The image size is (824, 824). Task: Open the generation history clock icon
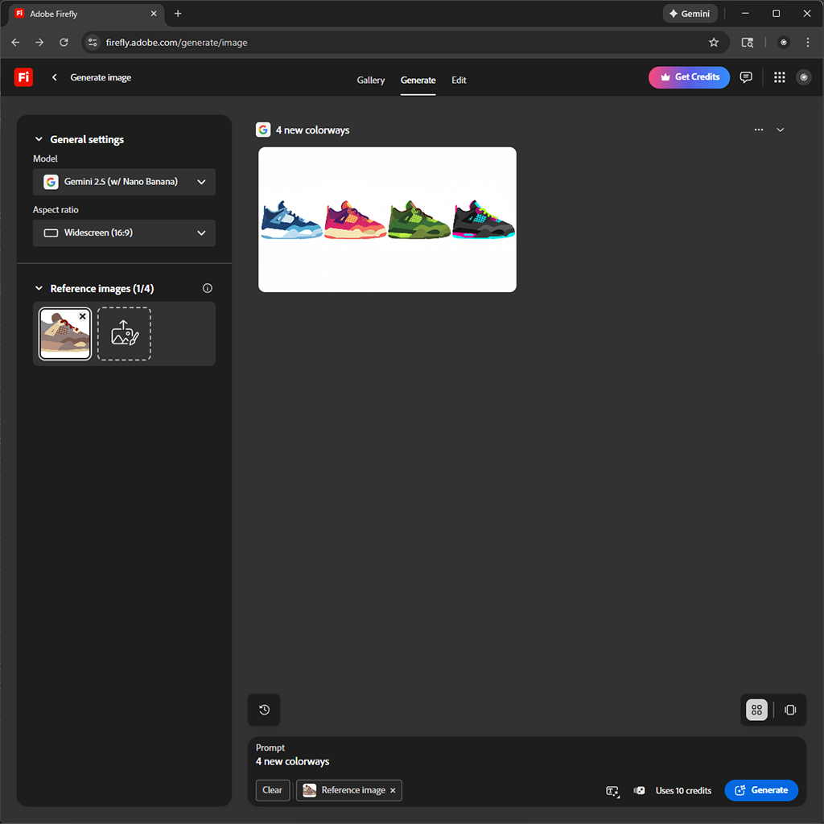pyautogui.click(x=264, y=710)
